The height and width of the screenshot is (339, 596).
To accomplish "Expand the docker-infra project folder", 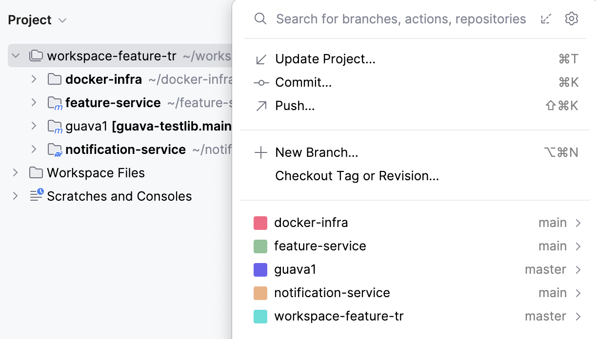I will pos(33,79).
